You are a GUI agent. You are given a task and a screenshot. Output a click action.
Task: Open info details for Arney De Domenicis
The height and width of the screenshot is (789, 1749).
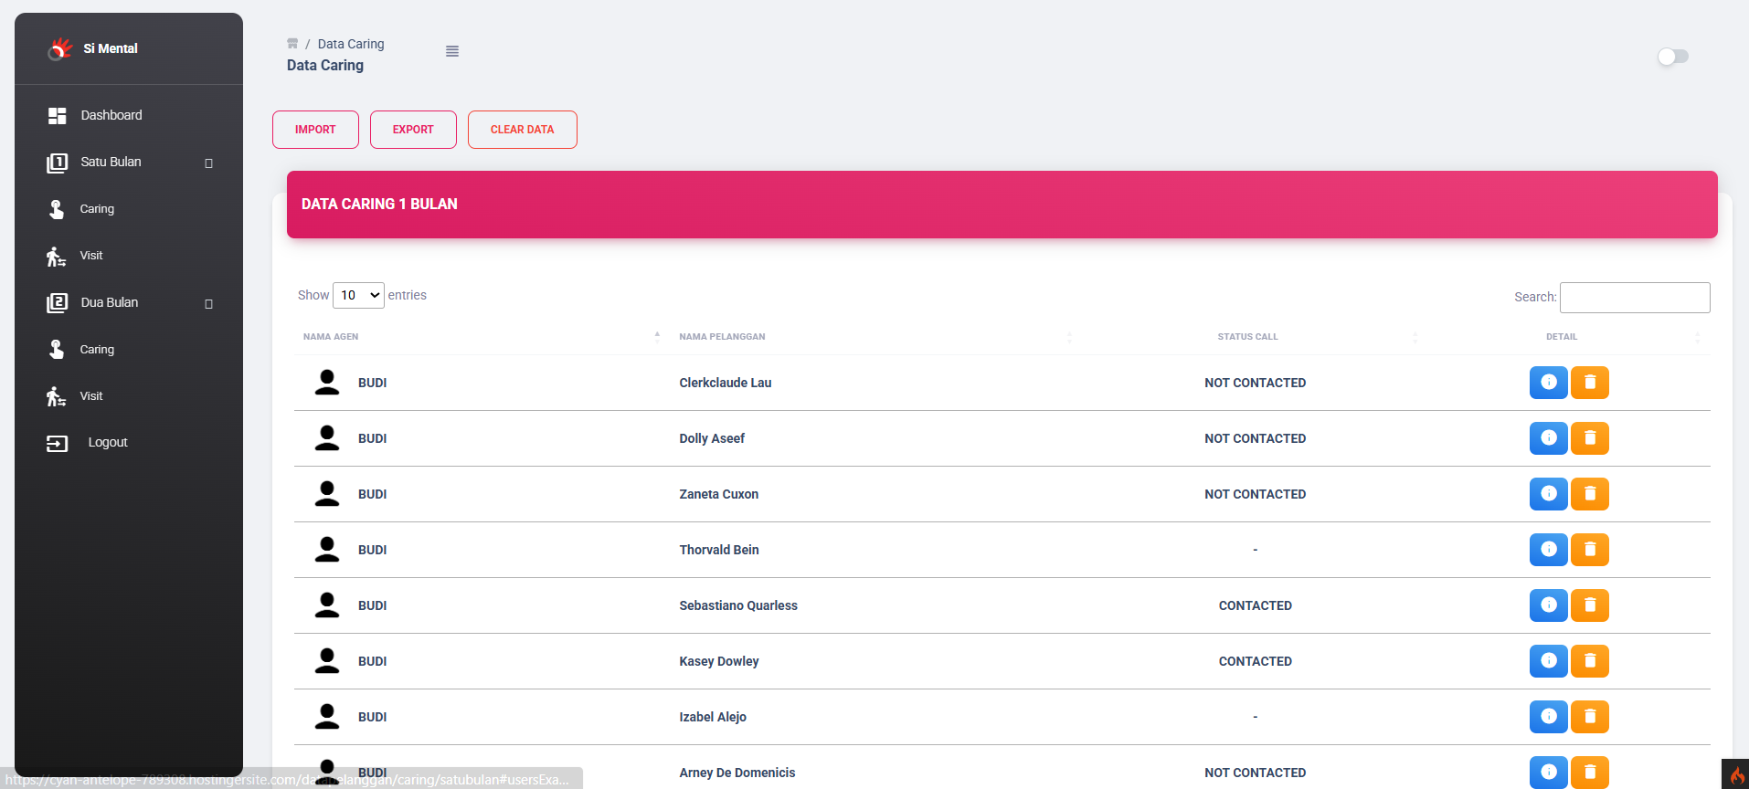(1548, 773)
